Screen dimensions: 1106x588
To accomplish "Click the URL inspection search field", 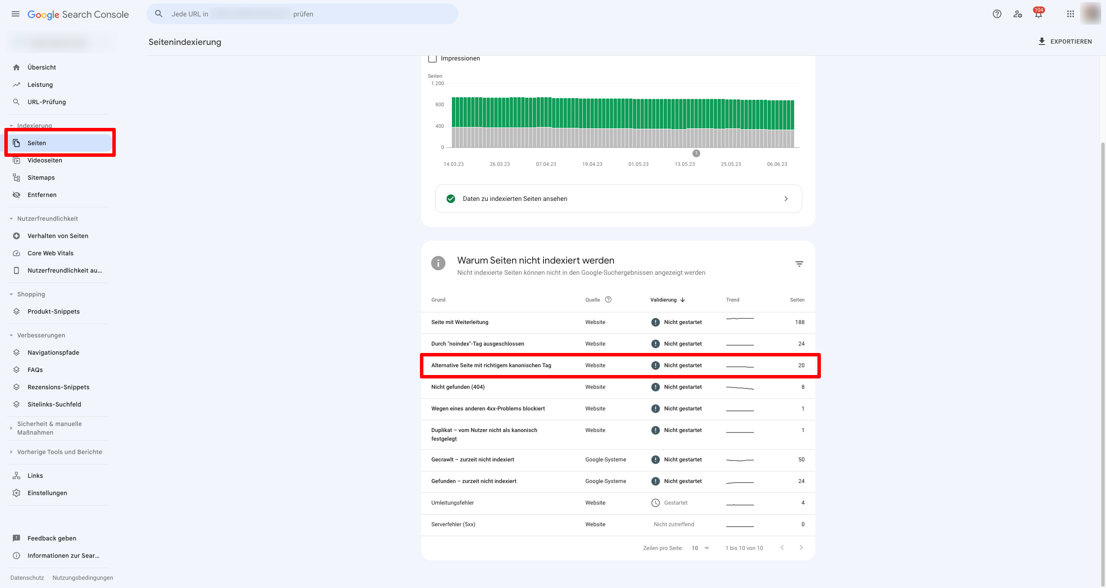I will tap(302, 14).
